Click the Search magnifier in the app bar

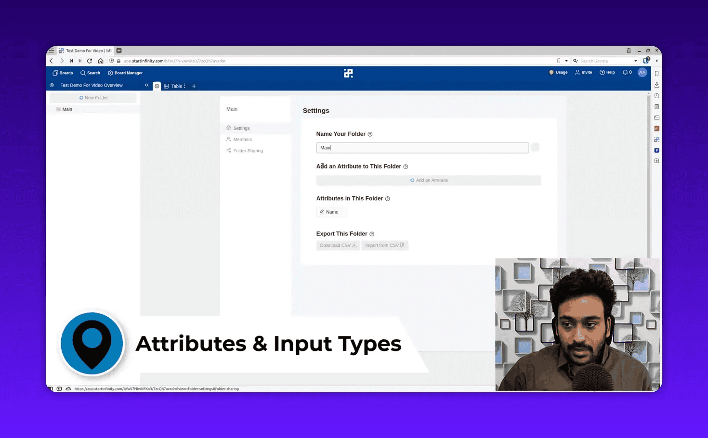point(83,73)
